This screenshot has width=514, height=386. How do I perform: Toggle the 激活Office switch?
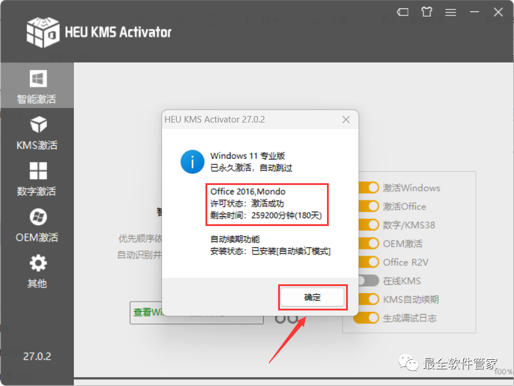[369, 206]
